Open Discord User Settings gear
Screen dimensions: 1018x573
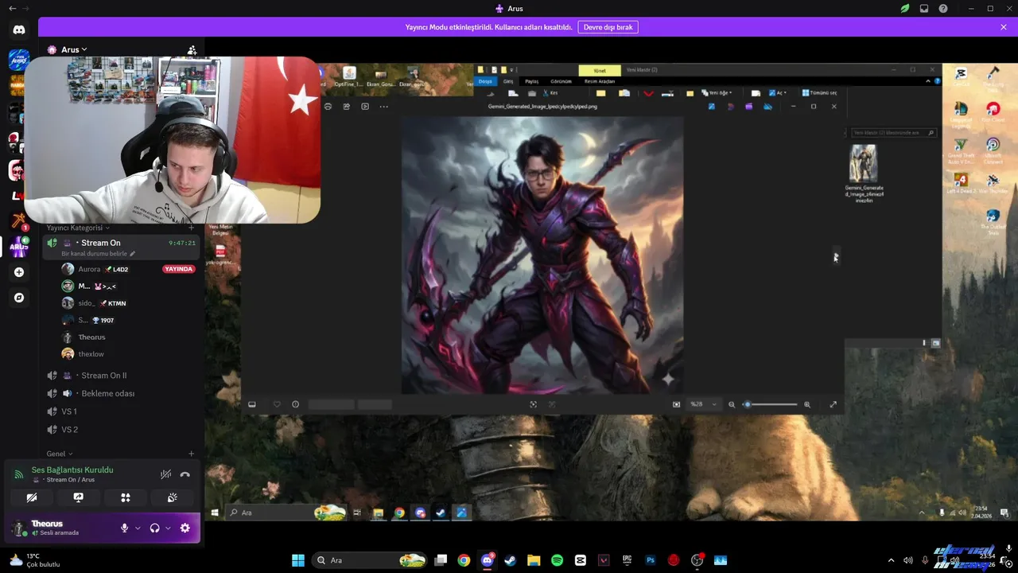click(x=185, y=528)
